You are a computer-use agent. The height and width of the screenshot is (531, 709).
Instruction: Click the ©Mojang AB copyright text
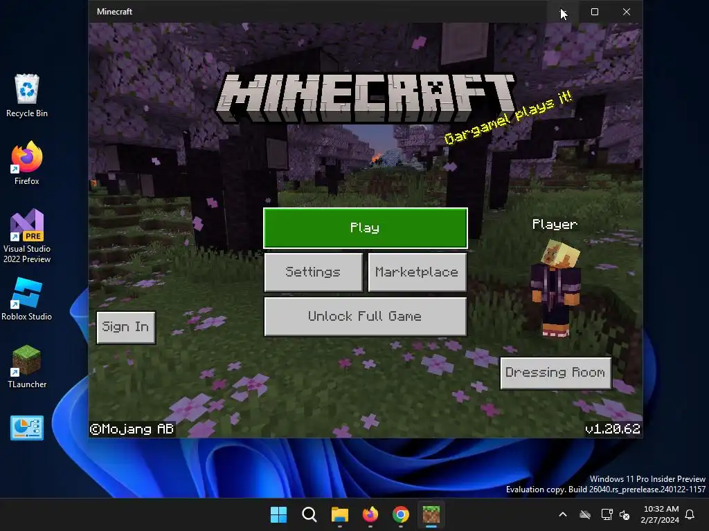point(132,429)
